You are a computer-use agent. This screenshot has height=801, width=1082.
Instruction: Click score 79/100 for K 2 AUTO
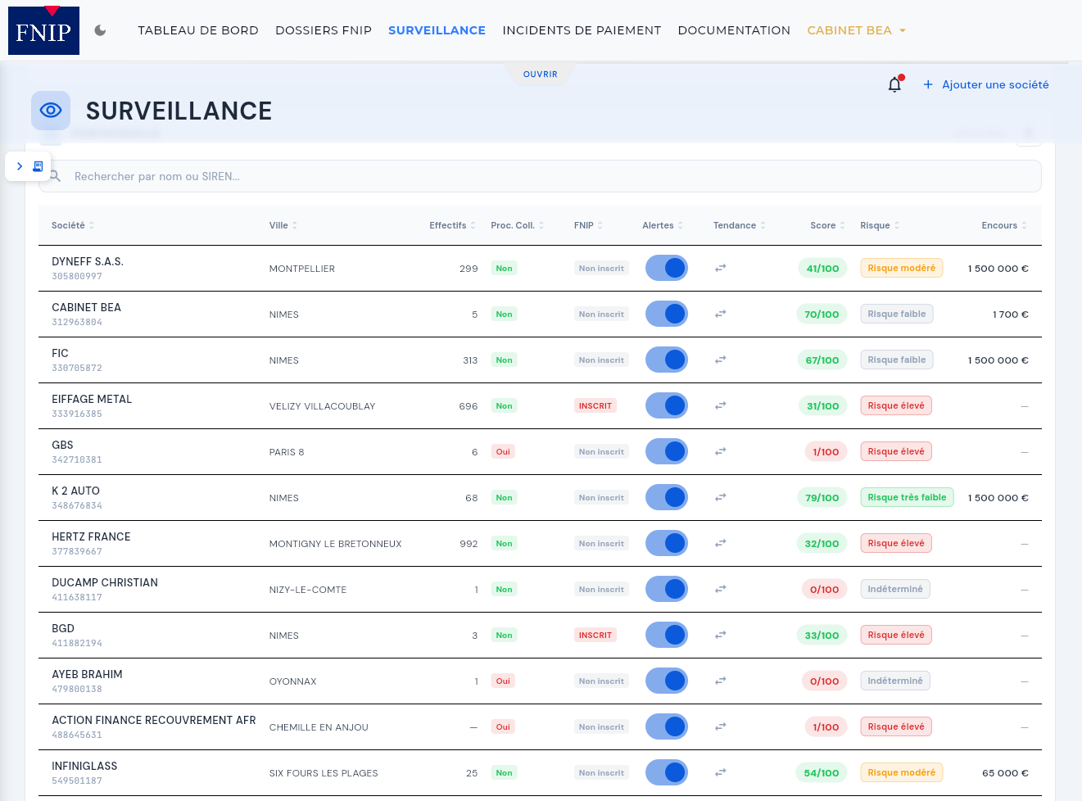(822, 497)
